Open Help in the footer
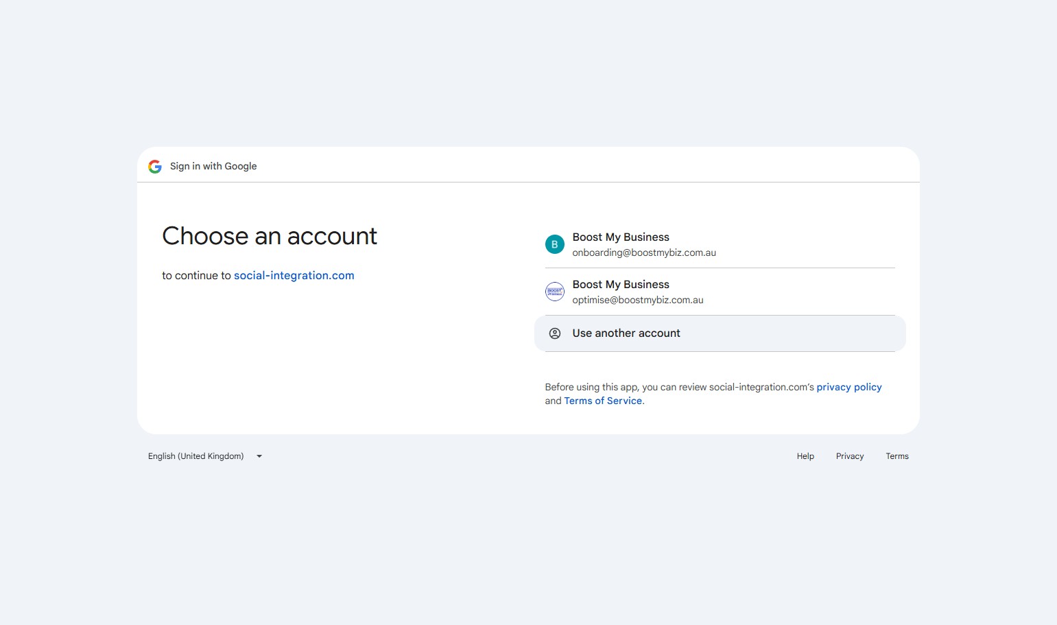 805,456
